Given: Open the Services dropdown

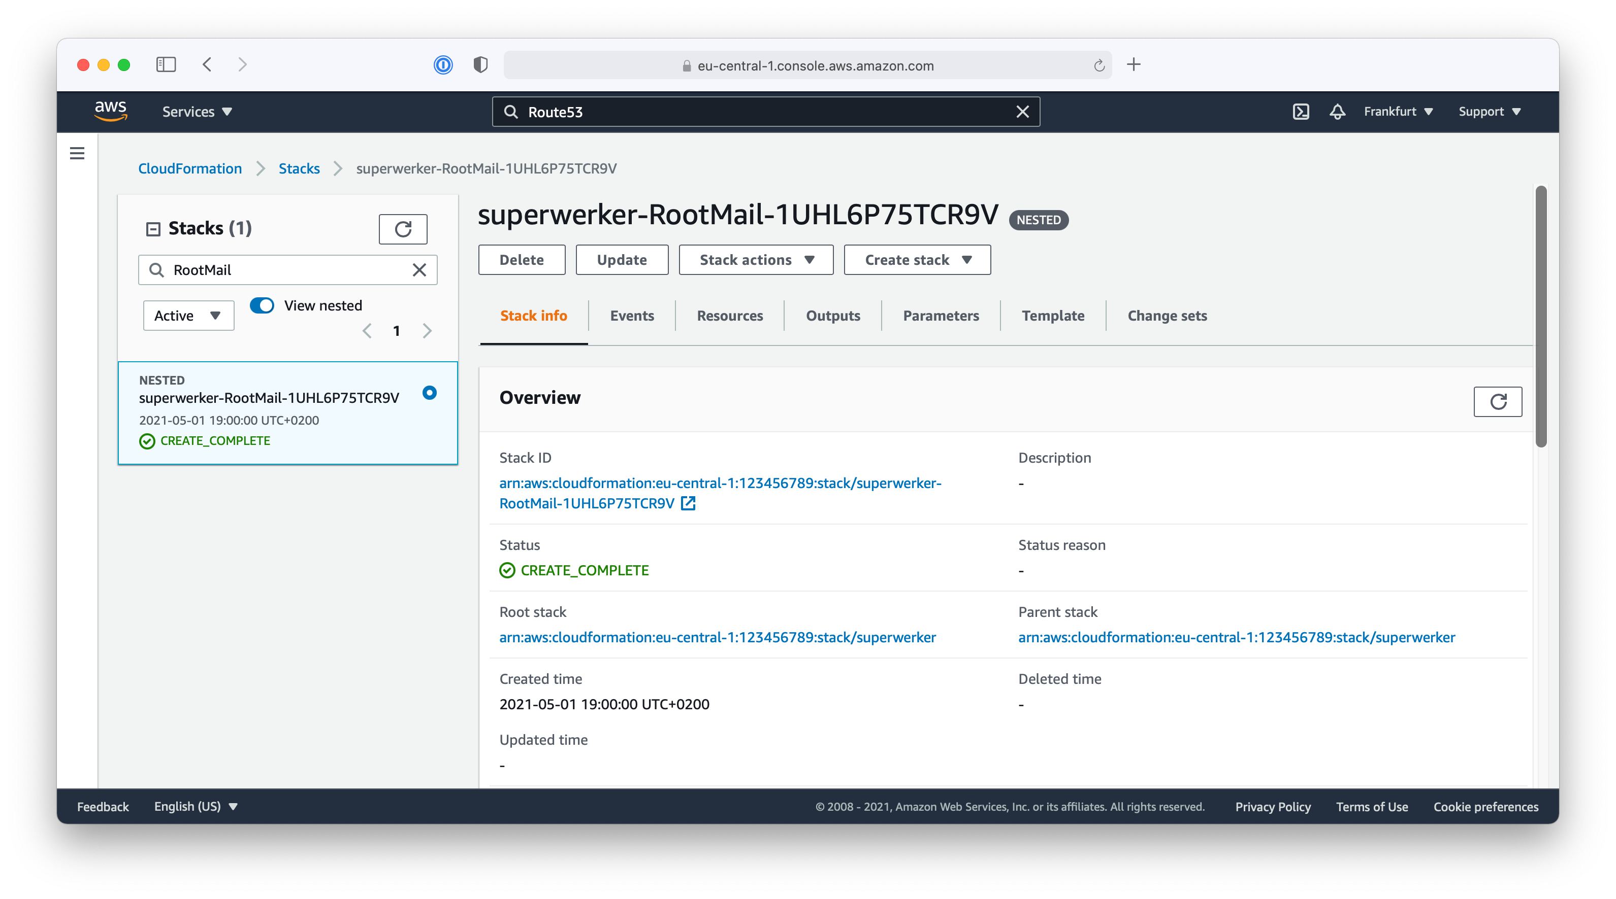Looking at the screenshot, I should [x=197, y=112].
